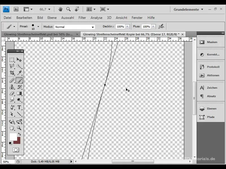This screenshot has height=169, width=226.
Task: Open the foreground color picker
Action: pyautogui.click(x=13, y=137)
